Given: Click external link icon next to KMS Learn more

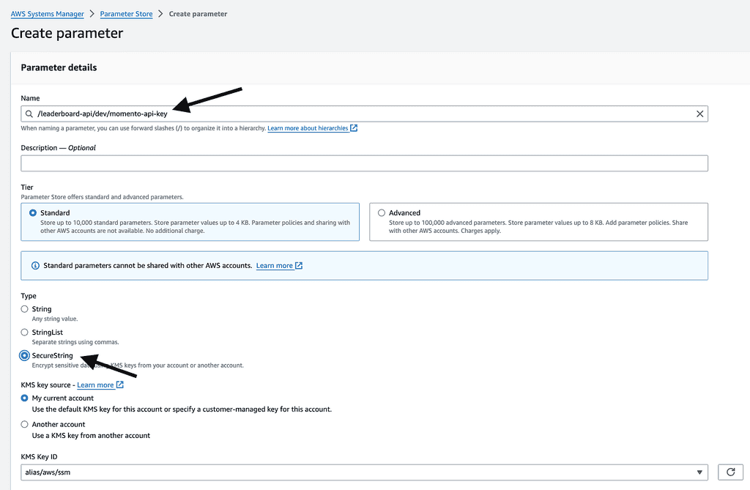Looking at the screenshot, I should pos(120,385).
